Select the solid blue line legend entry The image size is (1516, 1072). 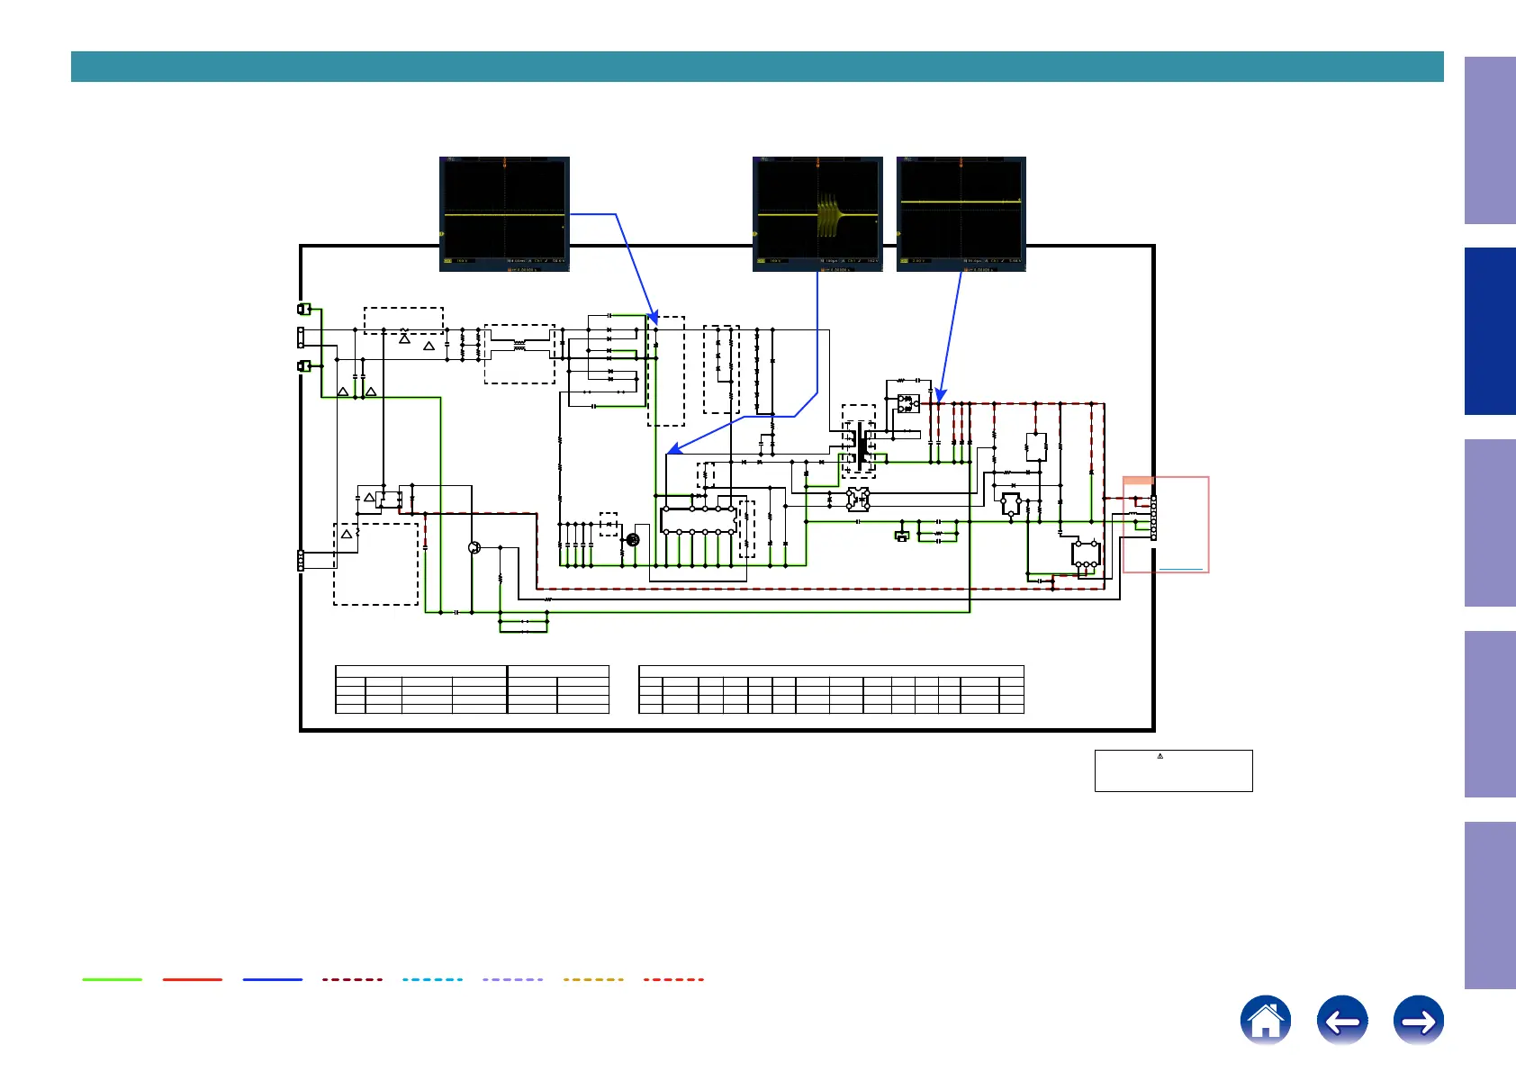click(x=273, y=979)
